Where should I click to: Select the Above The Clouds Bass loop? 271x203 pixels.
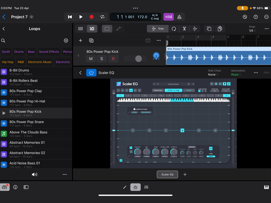(x=28, y=134)
